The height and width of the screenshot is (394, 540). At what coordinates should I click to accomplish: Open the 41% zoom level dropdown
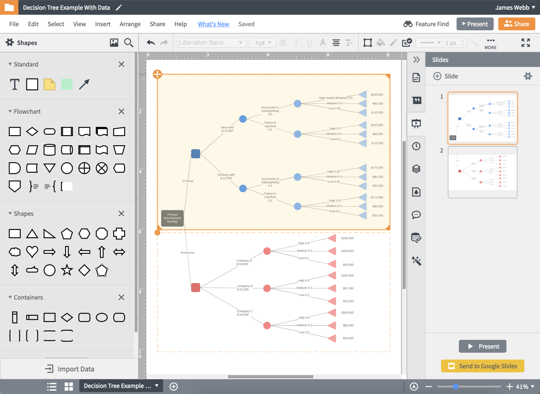(525, 386)
